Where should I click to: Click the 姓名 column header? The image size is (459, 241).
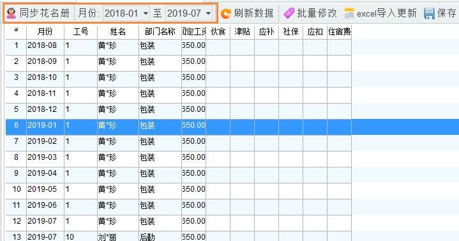tap(118, 31)
